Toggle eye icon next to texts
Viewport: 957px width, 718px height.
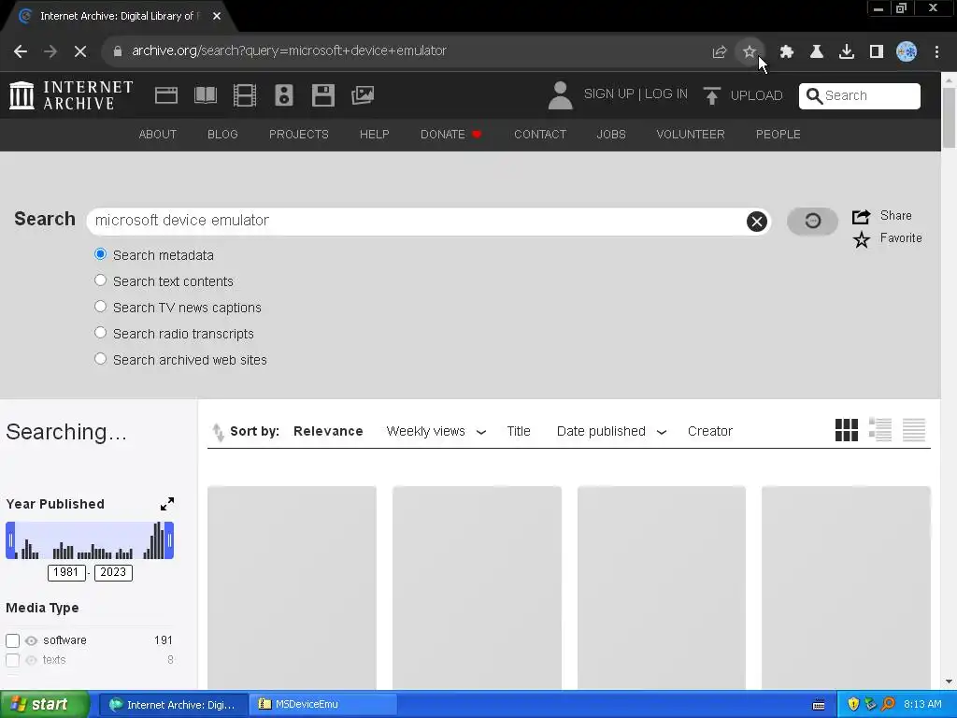pos(31,660)
